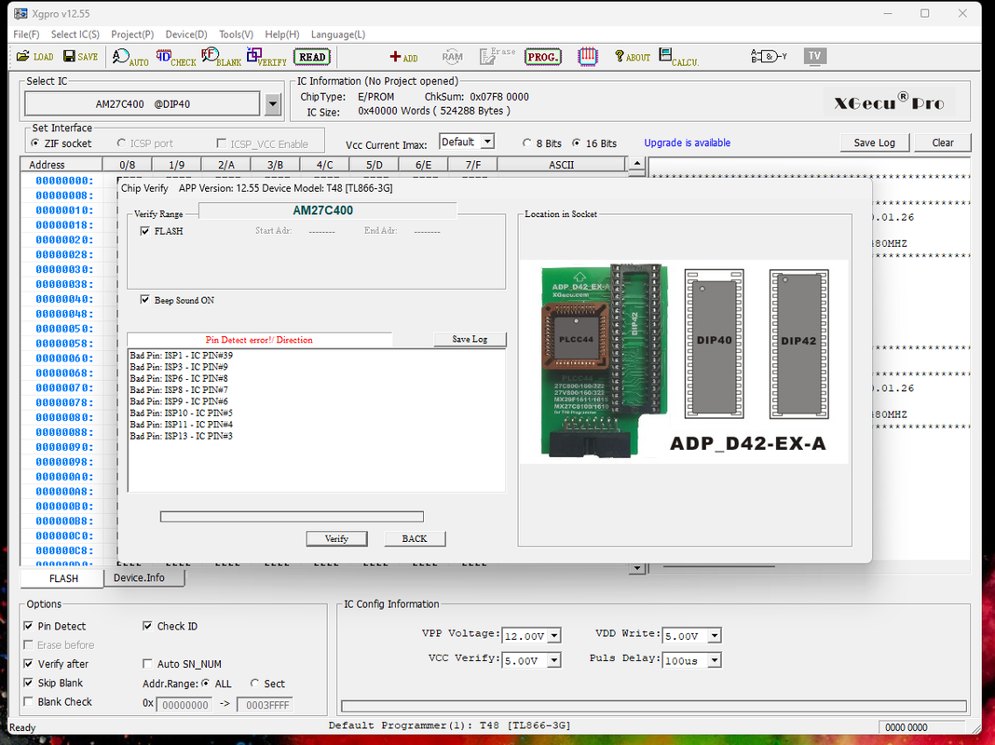Click the VERIFY toolbar icon

pyautogui.click(x=266, y=57)
